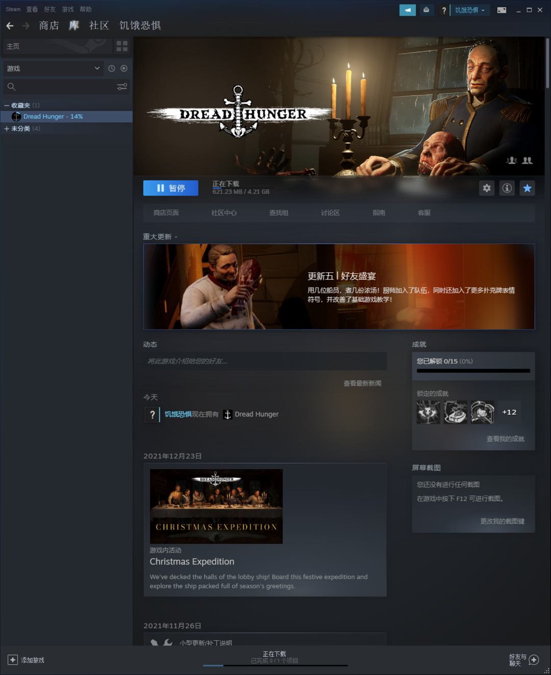The width and height of the screenshot is (551, 675).
Task: Click the 饥饿恐惧 username in the activity feed
Action: click(178, 414)
